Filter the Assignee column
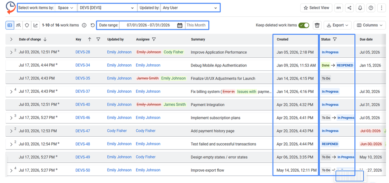 pyautogui.click(x=153, y=39)
